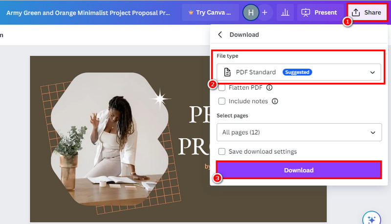391x224 pixels.
Task: Select the design title in the header
Action: point(88,12)
